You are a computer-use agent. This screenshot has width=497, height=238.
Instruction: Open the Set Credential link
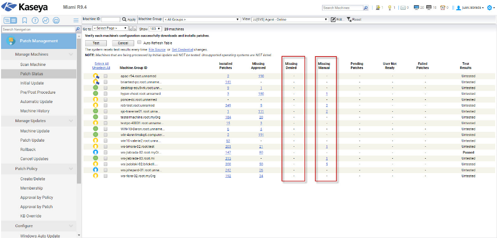click(183, 49)
